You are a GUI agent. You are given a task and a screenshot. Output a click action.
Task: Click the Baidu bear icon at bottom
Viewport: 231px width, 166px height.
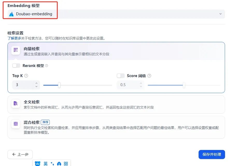tap(37, 163)
